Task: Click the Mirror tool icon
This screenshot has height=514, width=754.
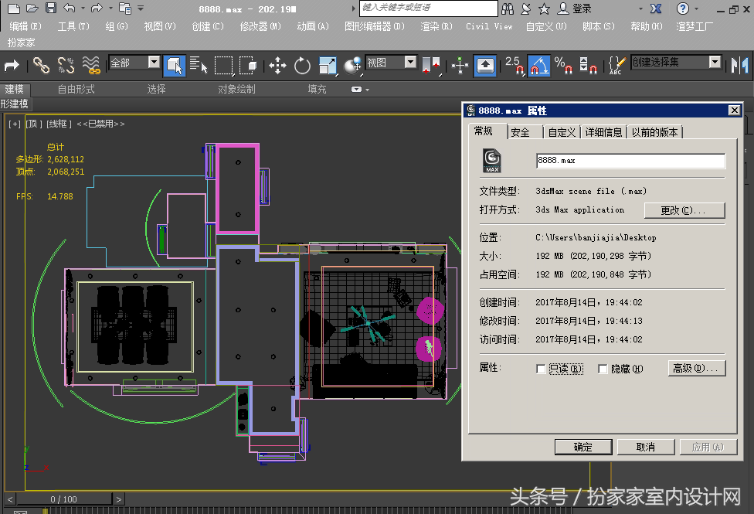Action: coord(739,65)
